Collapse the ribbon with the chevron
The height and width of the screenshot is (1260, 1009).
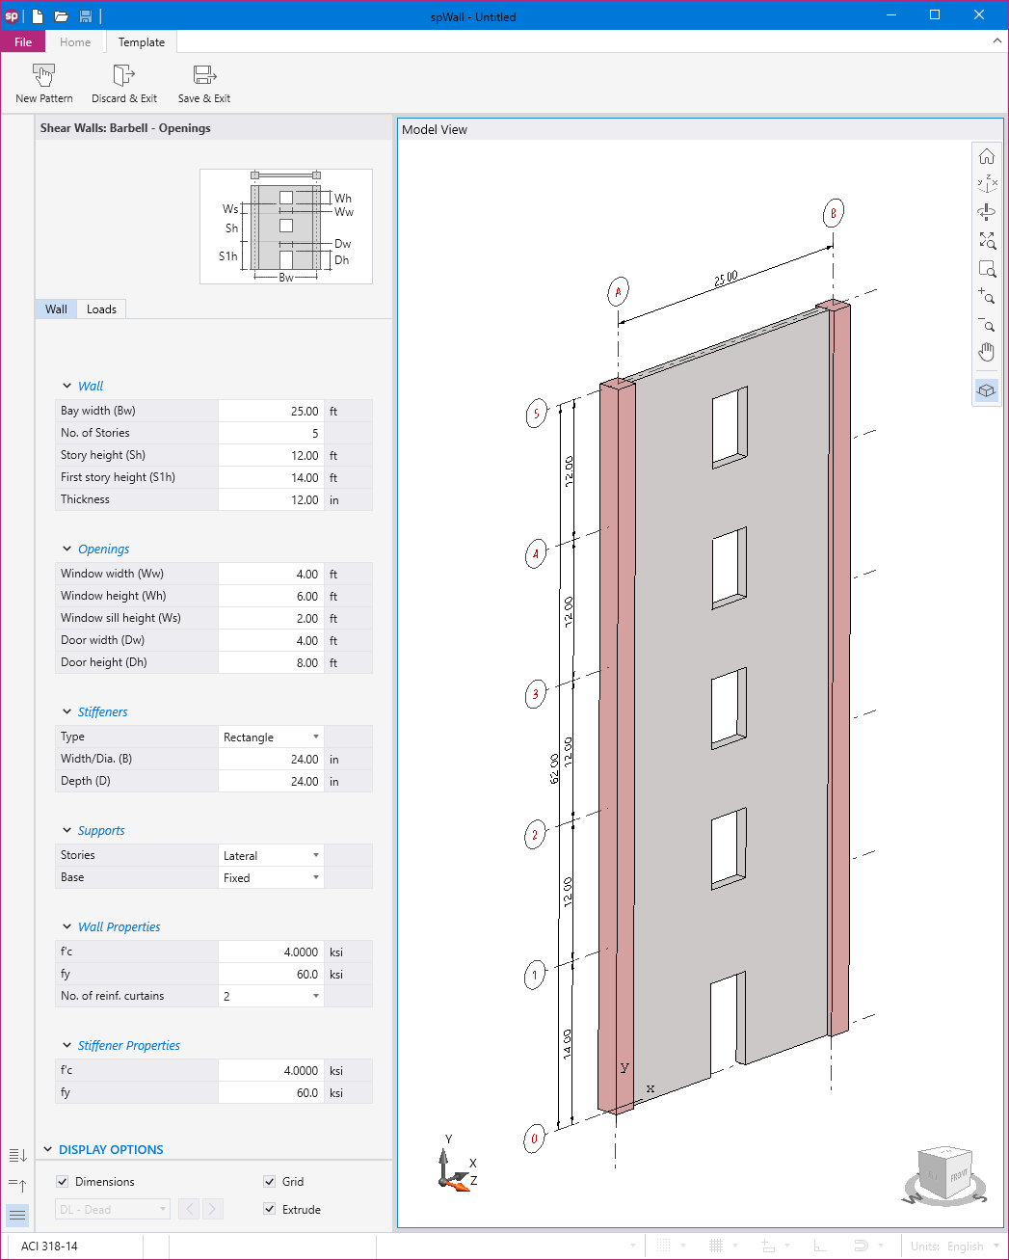pyautogui.click(x=996, y=41)
